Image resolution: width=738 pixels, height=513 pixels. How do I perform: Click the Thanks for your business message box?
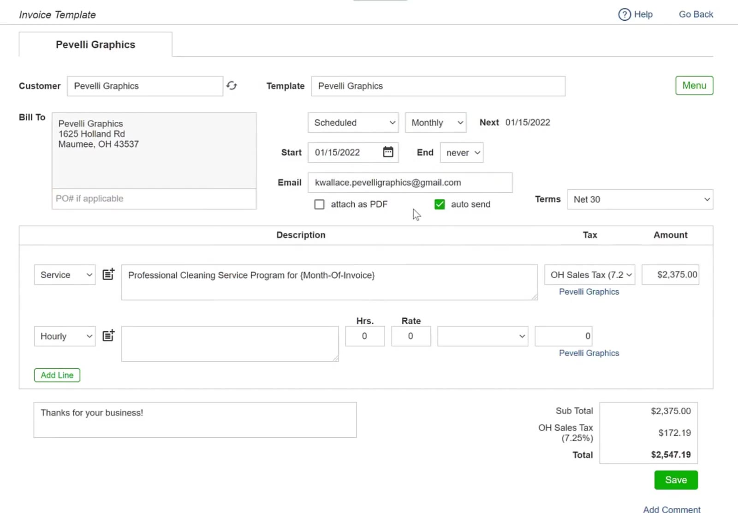pos(195,420)
